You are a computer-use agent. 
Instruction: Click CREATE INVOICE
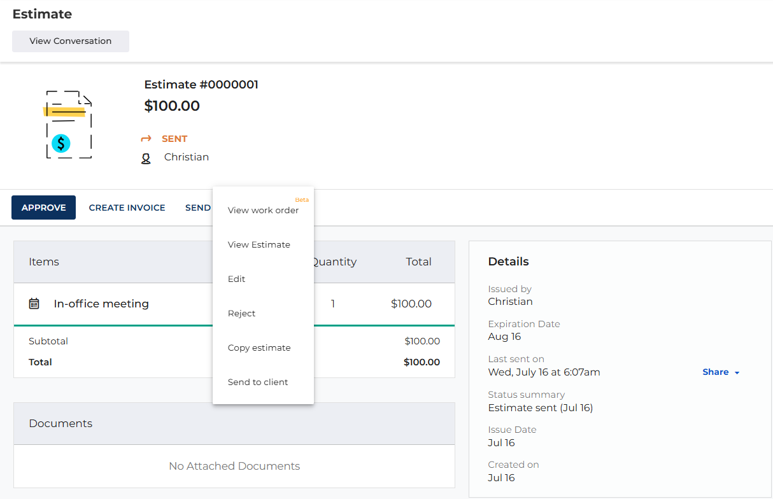pos(127,207)
